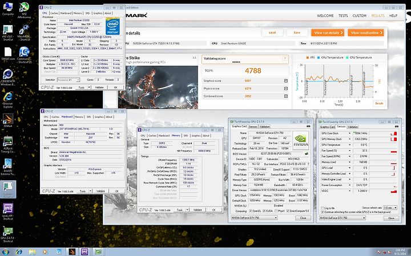This screenshot has width=411, height=256.
Task: Toggle the PhysX checkbox in GPU-Z
Action: tap(275, 211)
